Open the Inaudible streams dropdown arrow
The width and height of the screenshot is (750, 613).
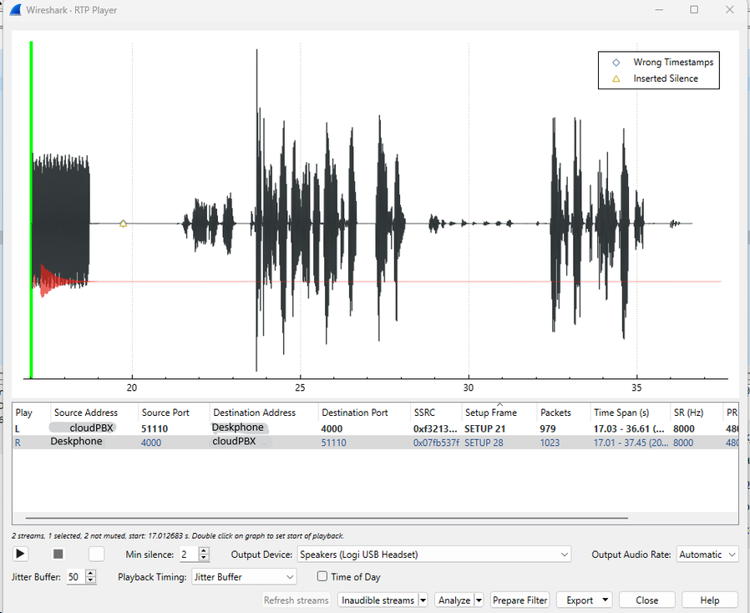pyautogui.click(x=423, y=600)
